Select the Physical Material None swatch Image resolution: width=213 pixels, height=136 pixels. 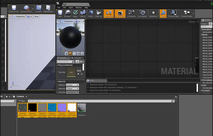pos(71,72)
